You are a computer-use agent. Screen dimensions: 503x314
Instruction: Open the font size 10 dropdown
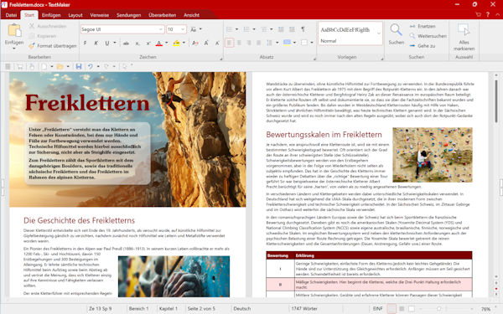tap(183, 29)
